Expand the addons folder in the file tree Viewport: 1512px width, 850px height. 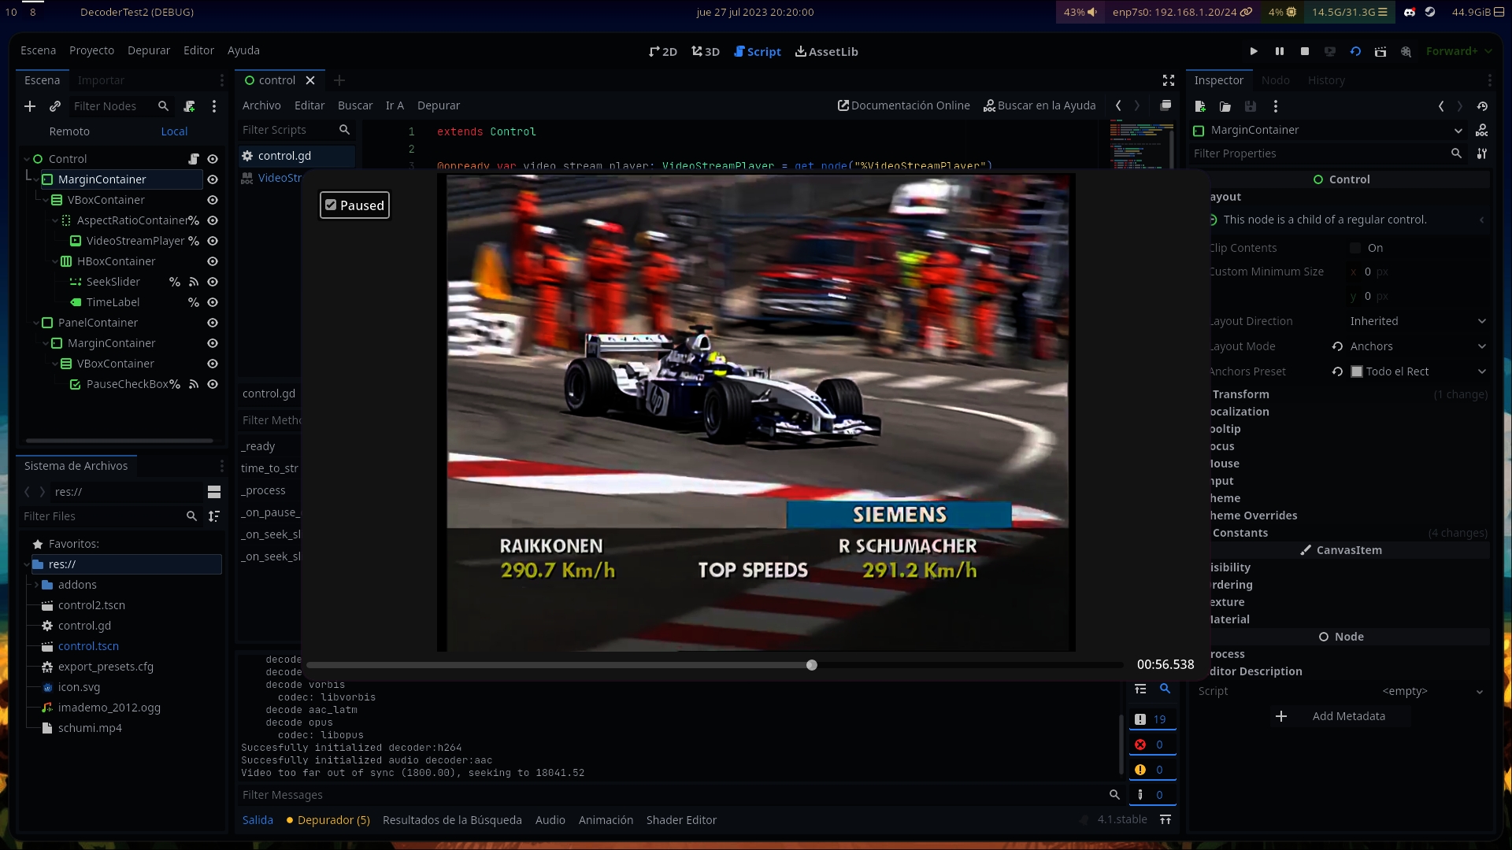click(36, 585)
